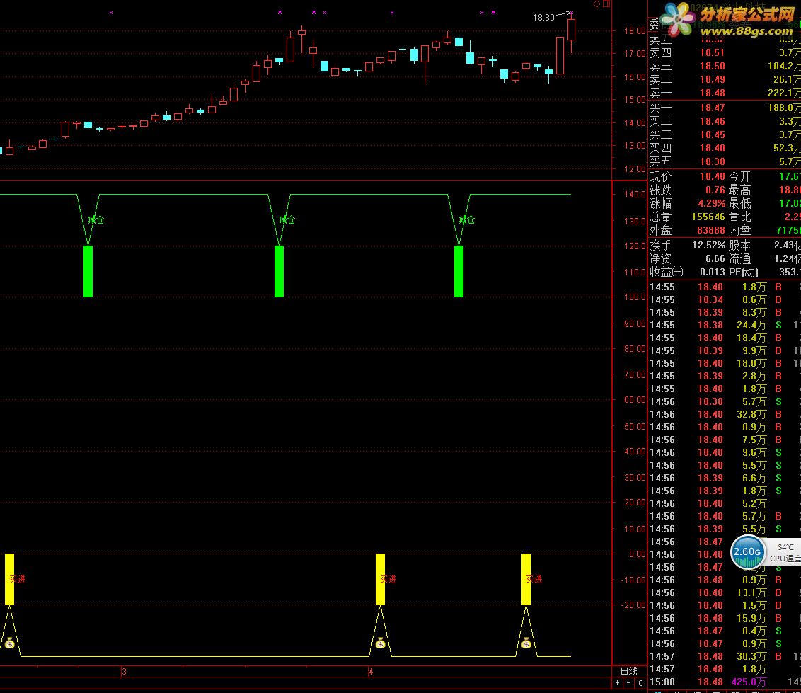Click the 14:56 tick row with 13.1万
Image resolution: width=801 pixels, height=693 pixels.
(x=725, y=592)
